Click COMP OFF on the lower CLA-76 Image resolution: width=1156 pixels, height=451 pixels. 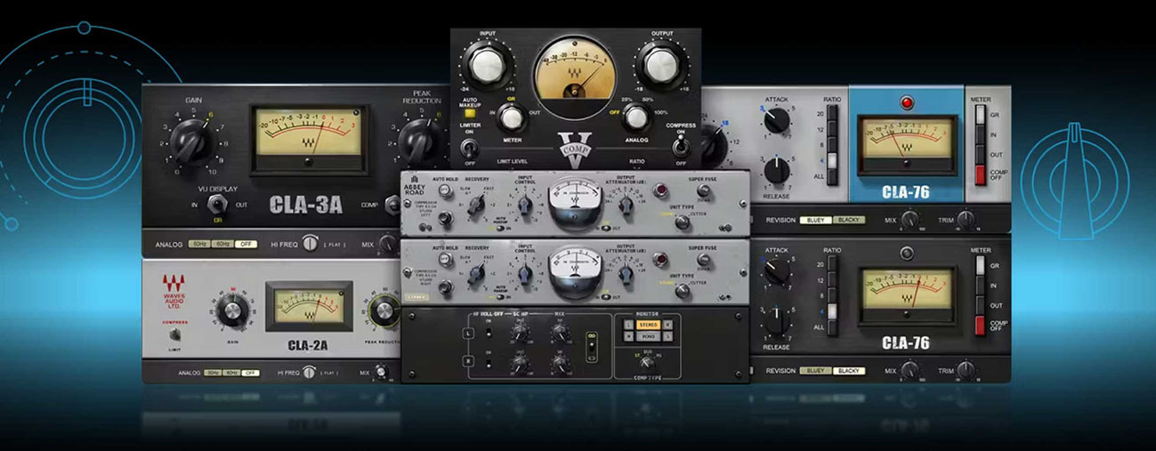click(x=980, y=325)
